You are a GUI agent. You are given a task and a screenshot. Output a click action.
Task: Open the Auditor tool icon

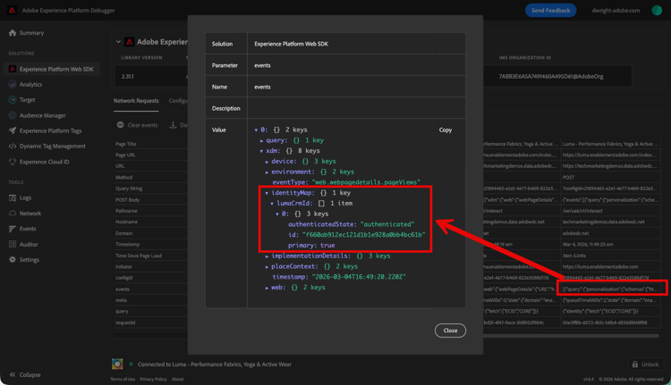[13, 244]
